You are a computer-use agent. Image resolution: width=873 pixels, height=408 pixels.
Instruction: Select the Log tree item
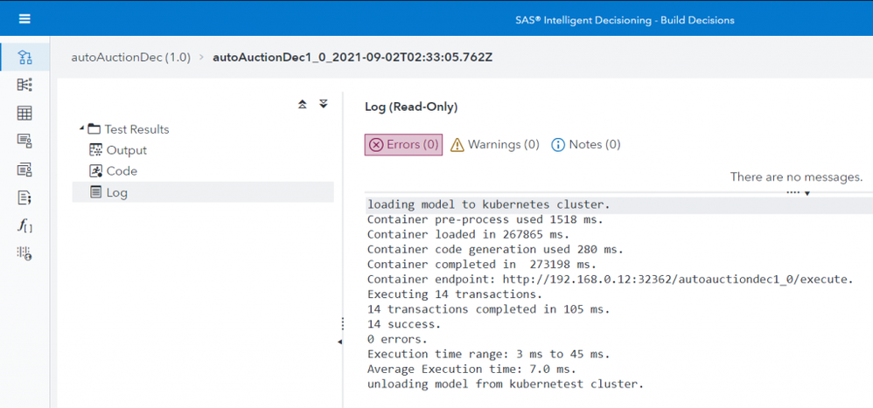click(x=203, y=192)
